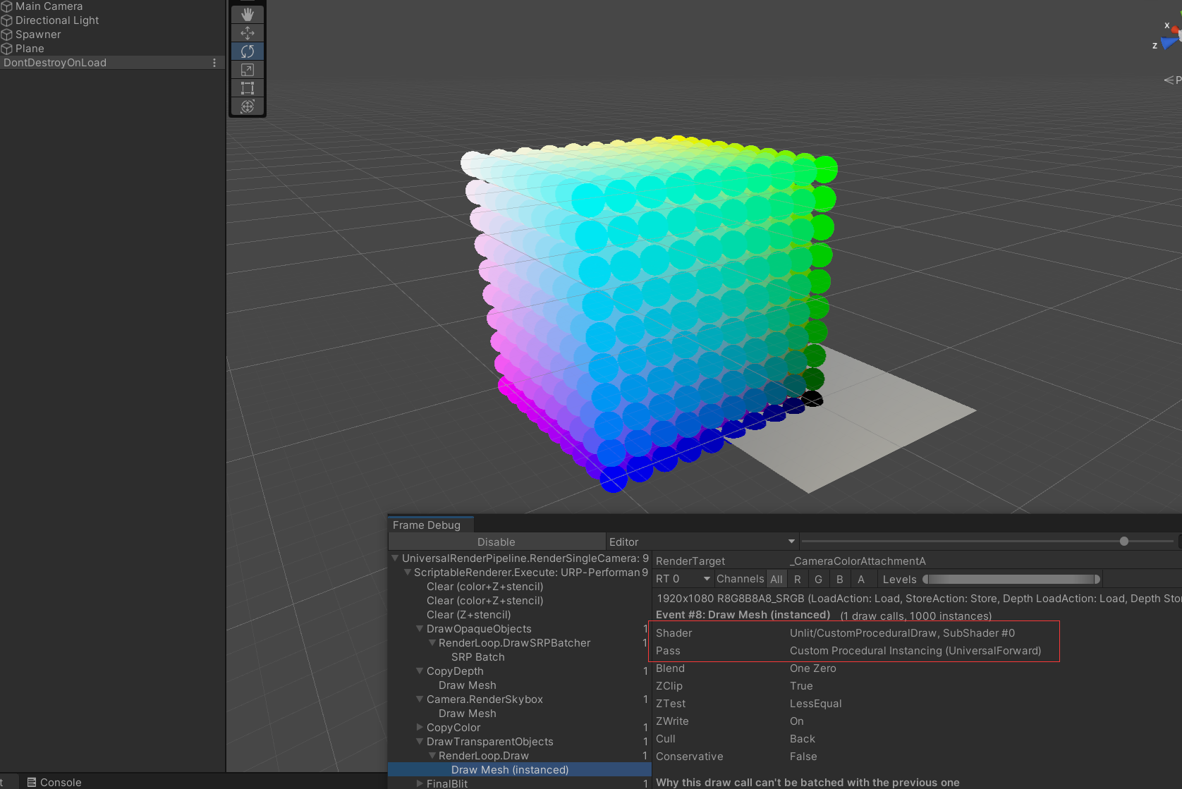This screenshot has width=1182, height=789.
Task: Select the Hand view tool
Action: 247,13
